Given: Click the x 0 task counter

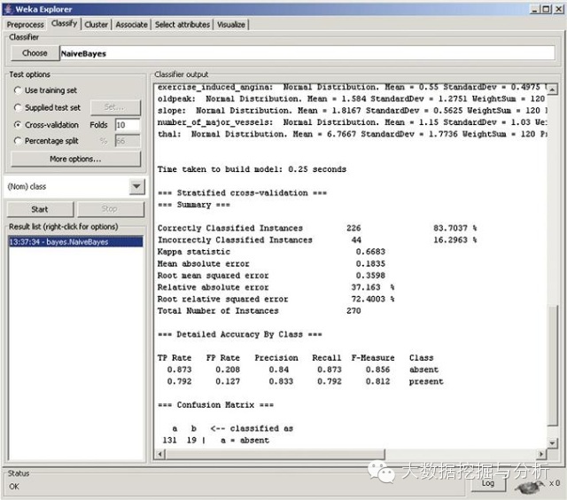Looking at the screenshot, I should (555, 483).
